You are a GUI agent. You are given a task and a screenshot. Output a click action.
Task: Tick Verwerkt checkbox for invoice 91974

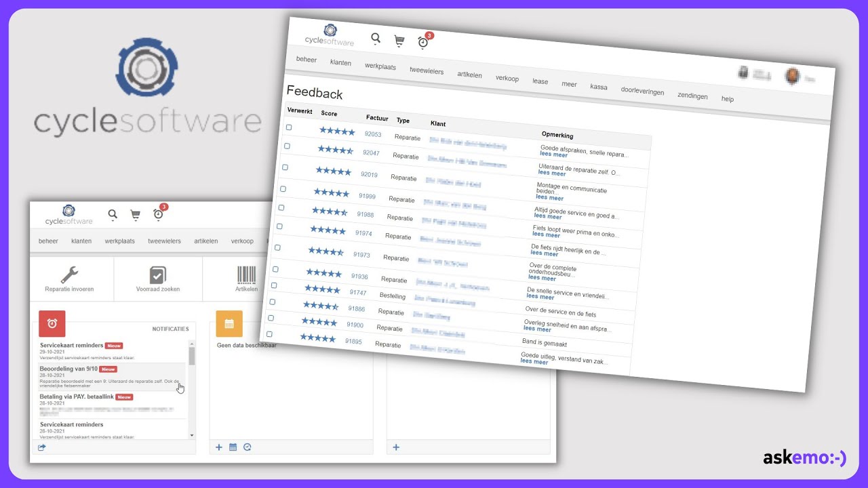click(x=279, y=226)
